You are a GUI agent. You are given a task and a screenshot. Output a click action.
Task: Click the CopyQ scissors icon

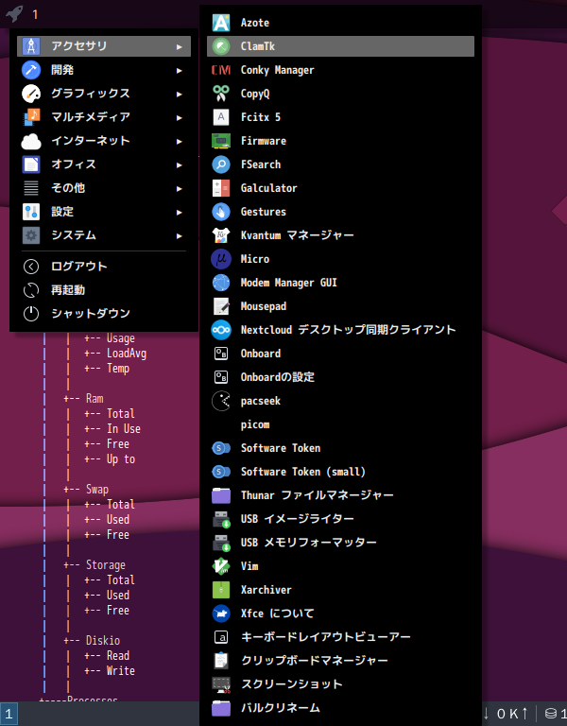221,94
